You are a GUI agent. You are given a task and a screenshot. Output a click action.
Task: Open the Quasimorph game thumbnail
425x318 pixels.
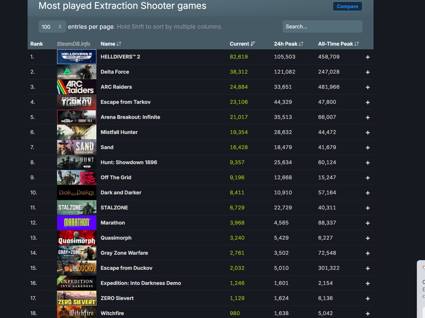pos(77,238)
